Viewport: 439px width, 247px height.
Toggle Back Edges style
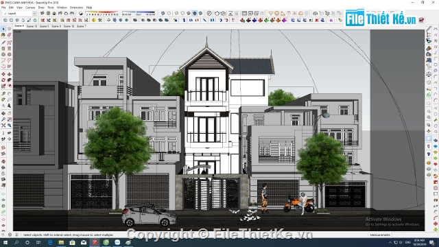tap(169, 14)
